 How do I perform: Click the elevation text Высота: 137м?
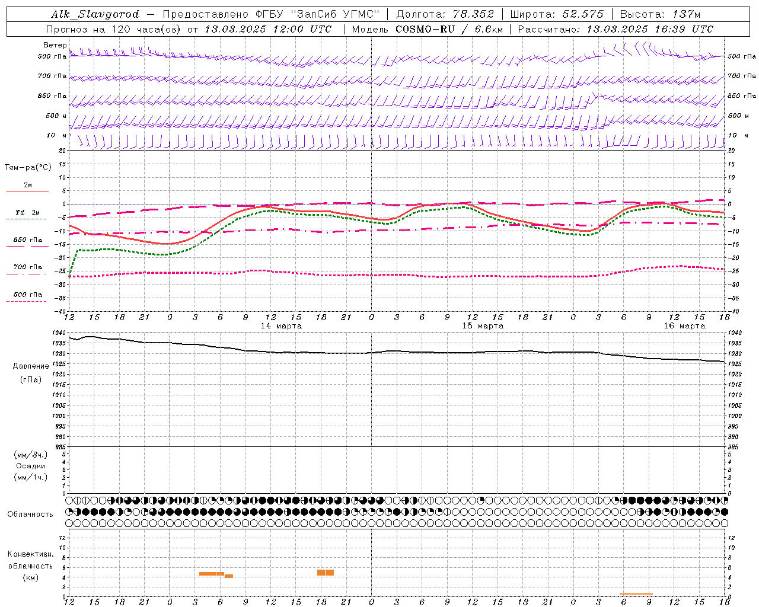[661, 14]
